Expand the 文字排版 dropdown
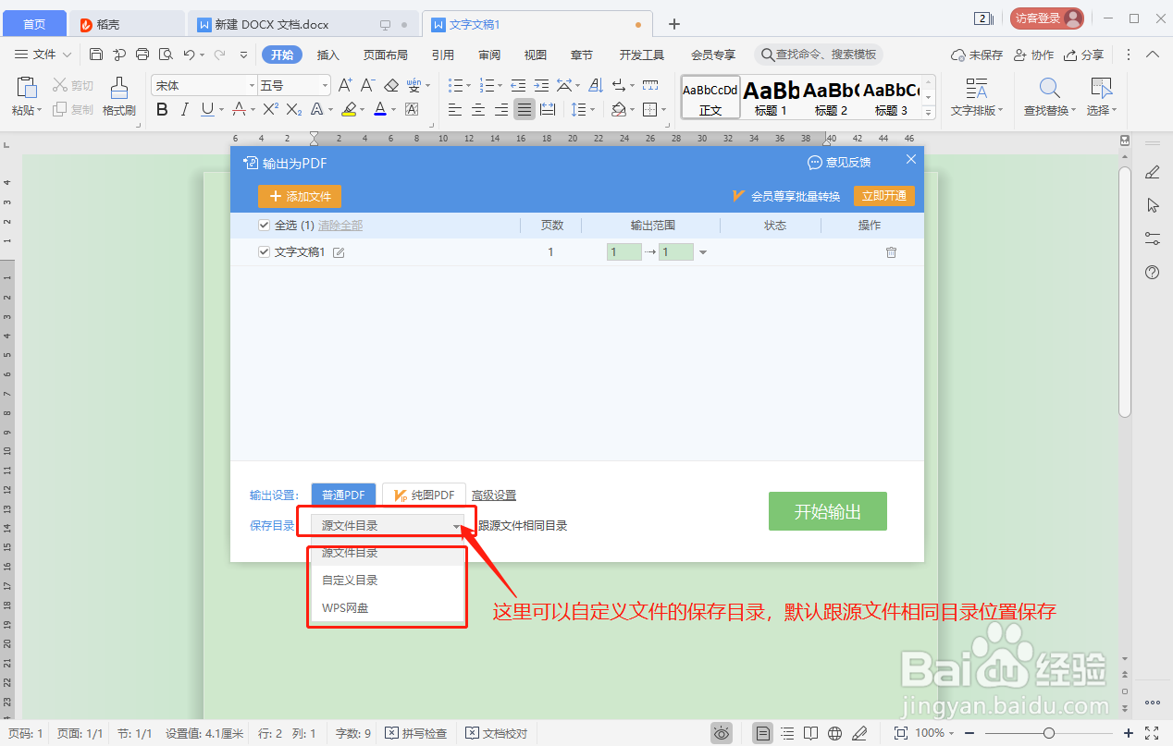The height and width of the screenshot is (746, 1173). tap(976, 110)
